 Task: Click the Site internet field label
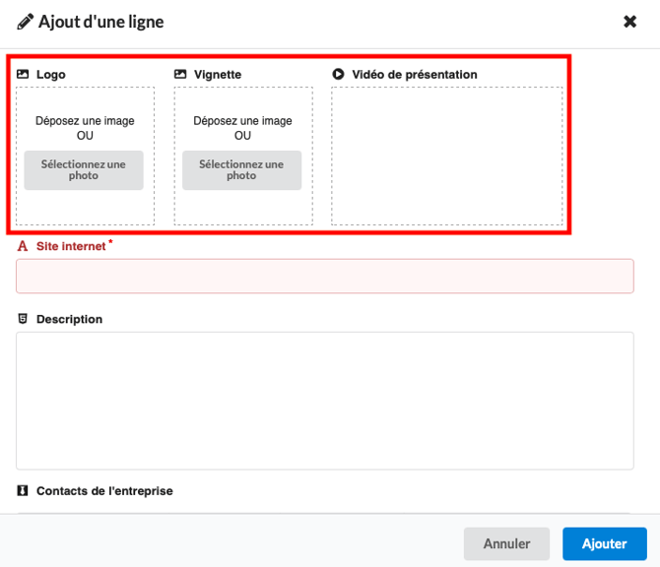[71, 246]
